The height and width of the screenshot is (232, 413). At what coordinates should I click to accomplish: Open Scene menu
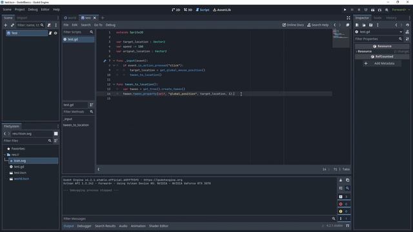click(7, 10)
